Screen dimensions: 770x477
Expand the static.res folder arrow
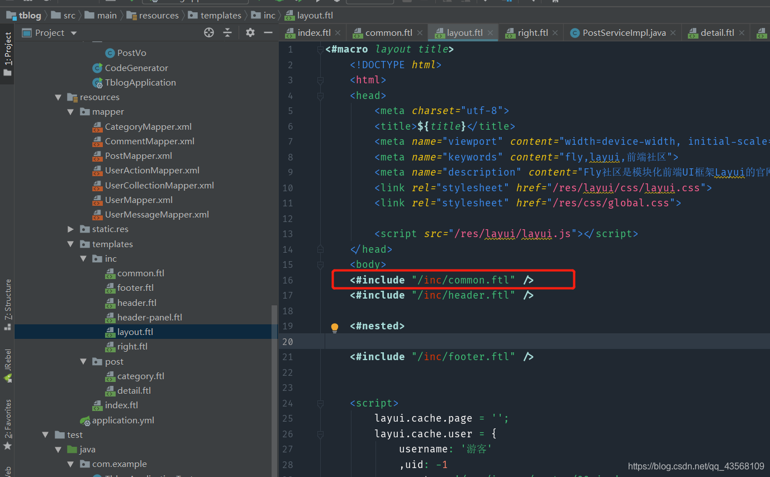tap(70, 229)
